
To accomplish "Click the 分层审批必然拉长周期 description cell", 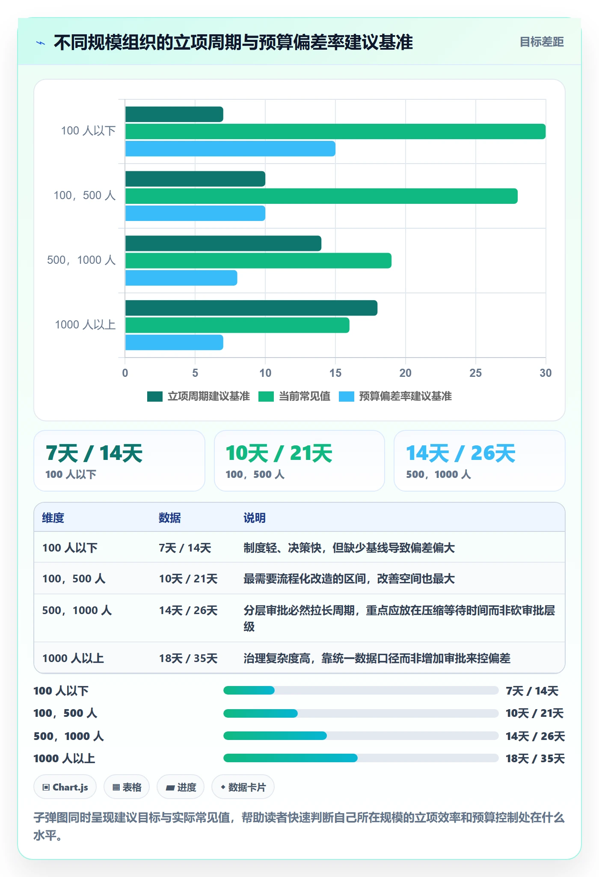I will tap(399, 618).
